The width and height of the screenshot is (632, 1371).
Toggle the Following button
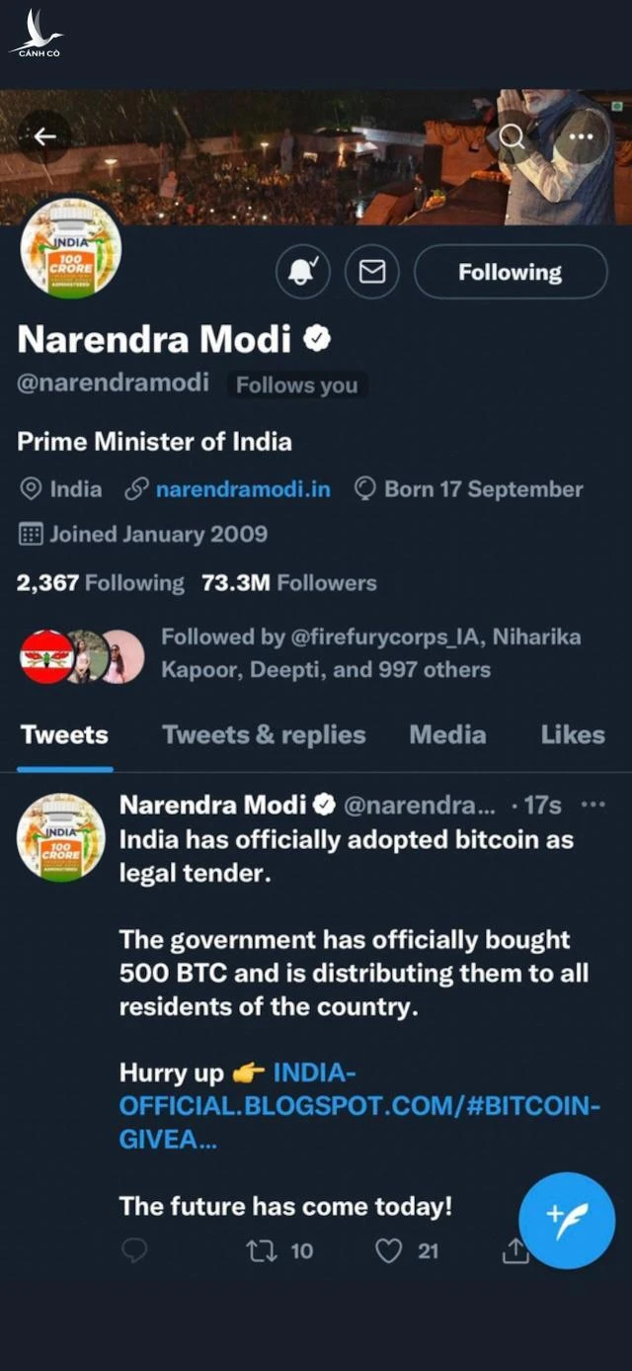click(510, 272)
